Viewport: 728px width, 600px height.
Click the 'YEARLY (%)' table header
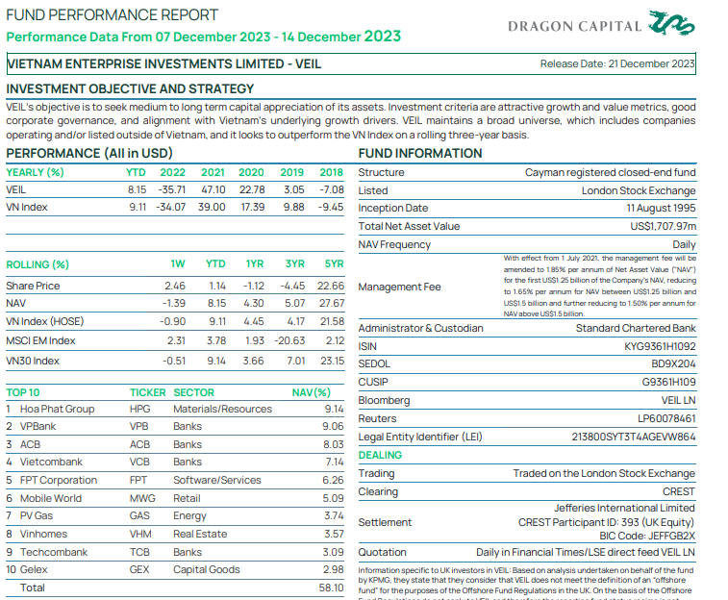click(35, 172)
